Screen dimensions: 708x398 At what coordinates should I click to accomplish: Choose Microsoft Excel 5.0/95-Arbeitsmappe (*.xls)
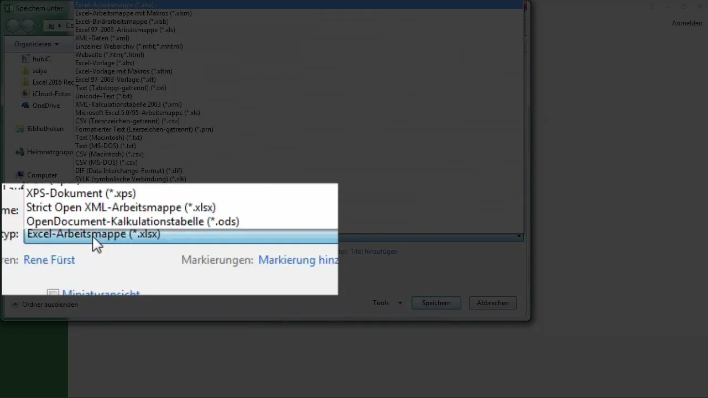tap(299, 113)
